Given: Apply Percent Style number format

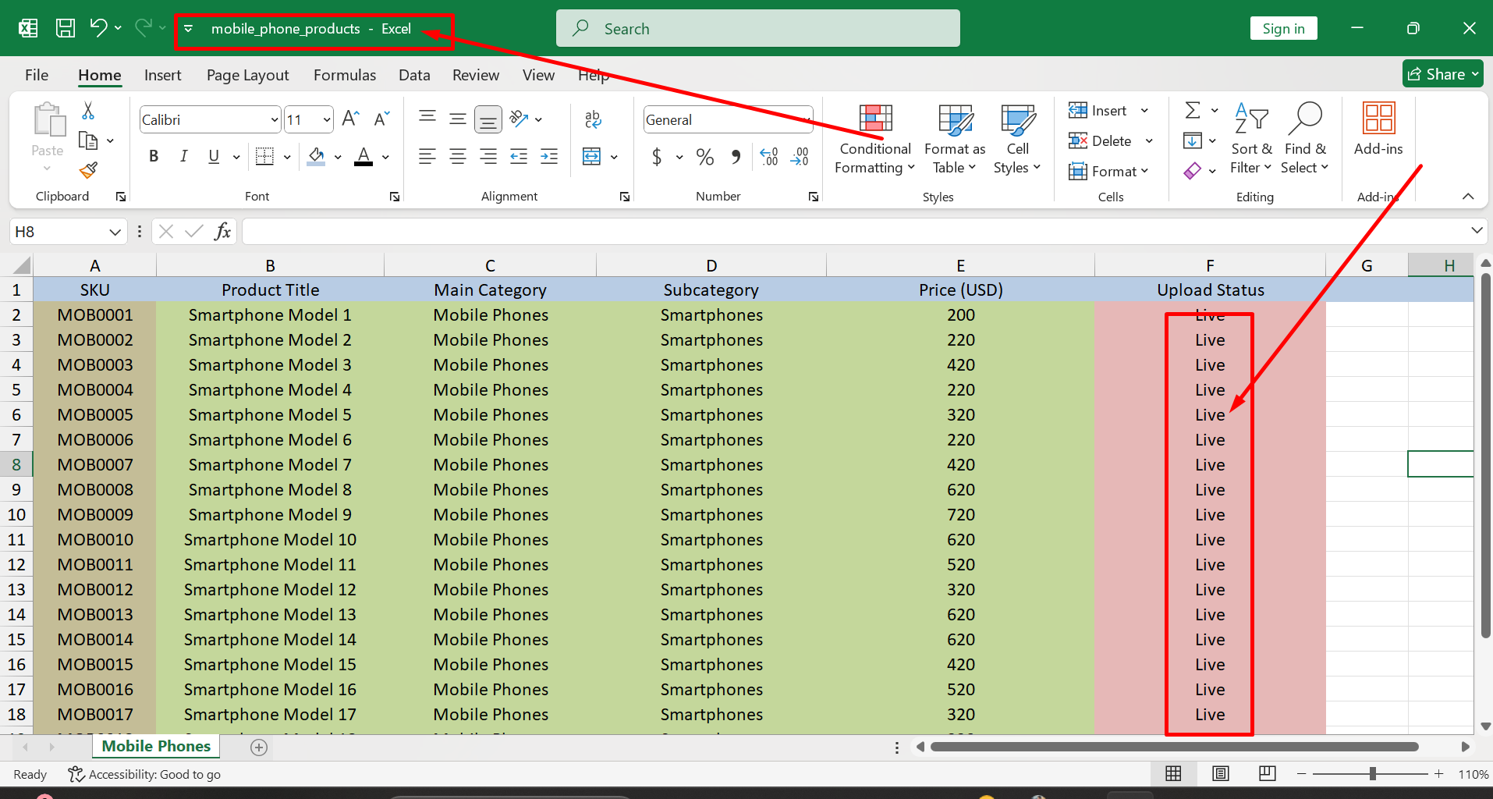Looking at the screenshot, I should coord(705,157).
